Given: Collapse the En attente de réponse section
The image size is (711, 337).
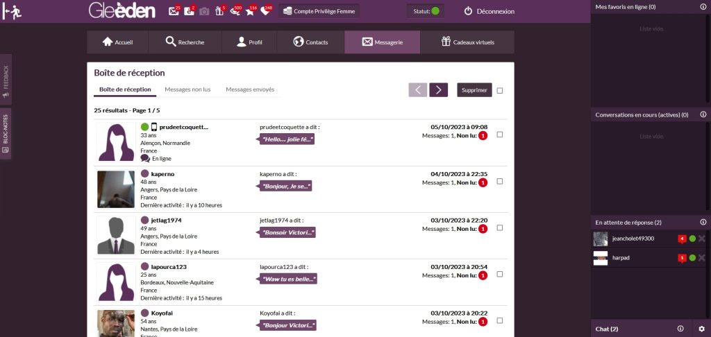Looking at the screenshot, I should pos(628,223).
